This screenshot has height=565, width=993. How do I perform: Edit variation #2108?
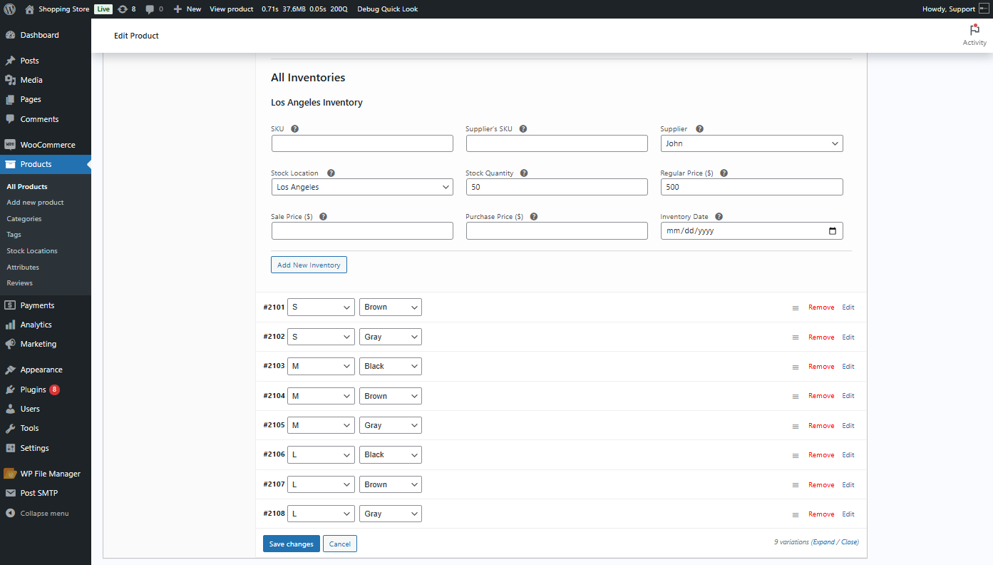pos(848,514)
